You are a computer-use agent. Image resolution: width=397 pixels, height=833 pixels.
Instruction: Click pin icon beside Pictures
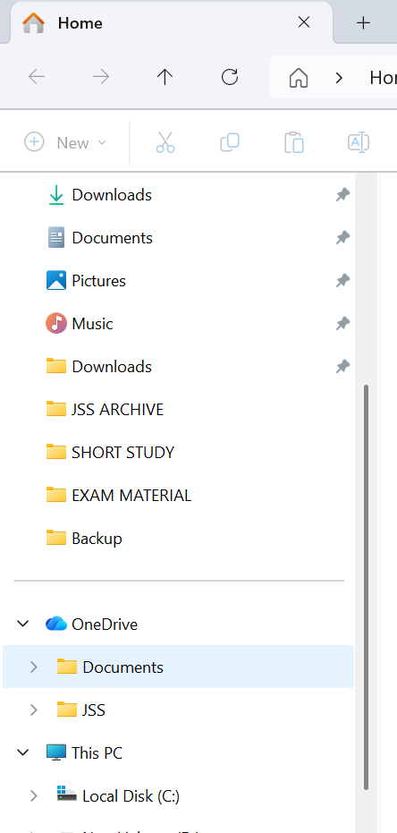(x=342, y=281)
